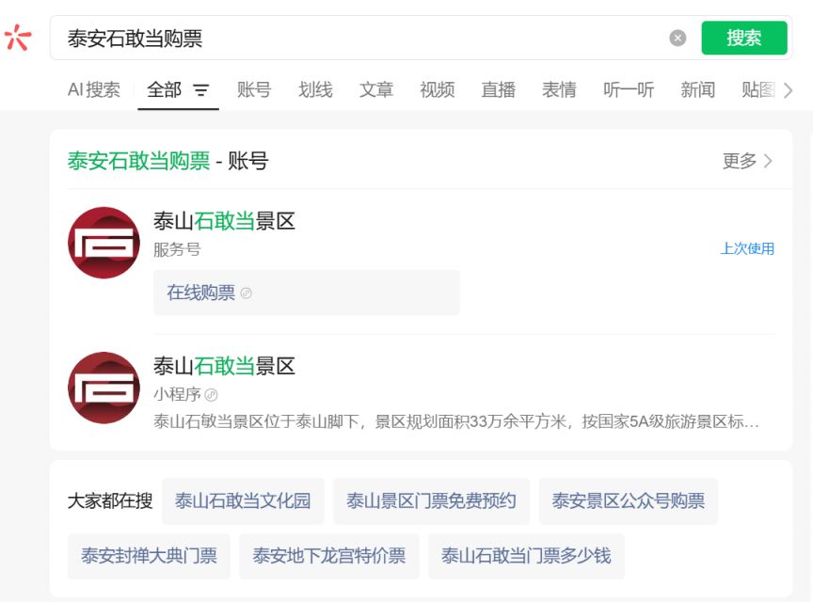Click the description starting with 泰山石敏当景区位于泰山脚下
The width and height of the screenshot is (813, 602).
[x=456, y=421]
